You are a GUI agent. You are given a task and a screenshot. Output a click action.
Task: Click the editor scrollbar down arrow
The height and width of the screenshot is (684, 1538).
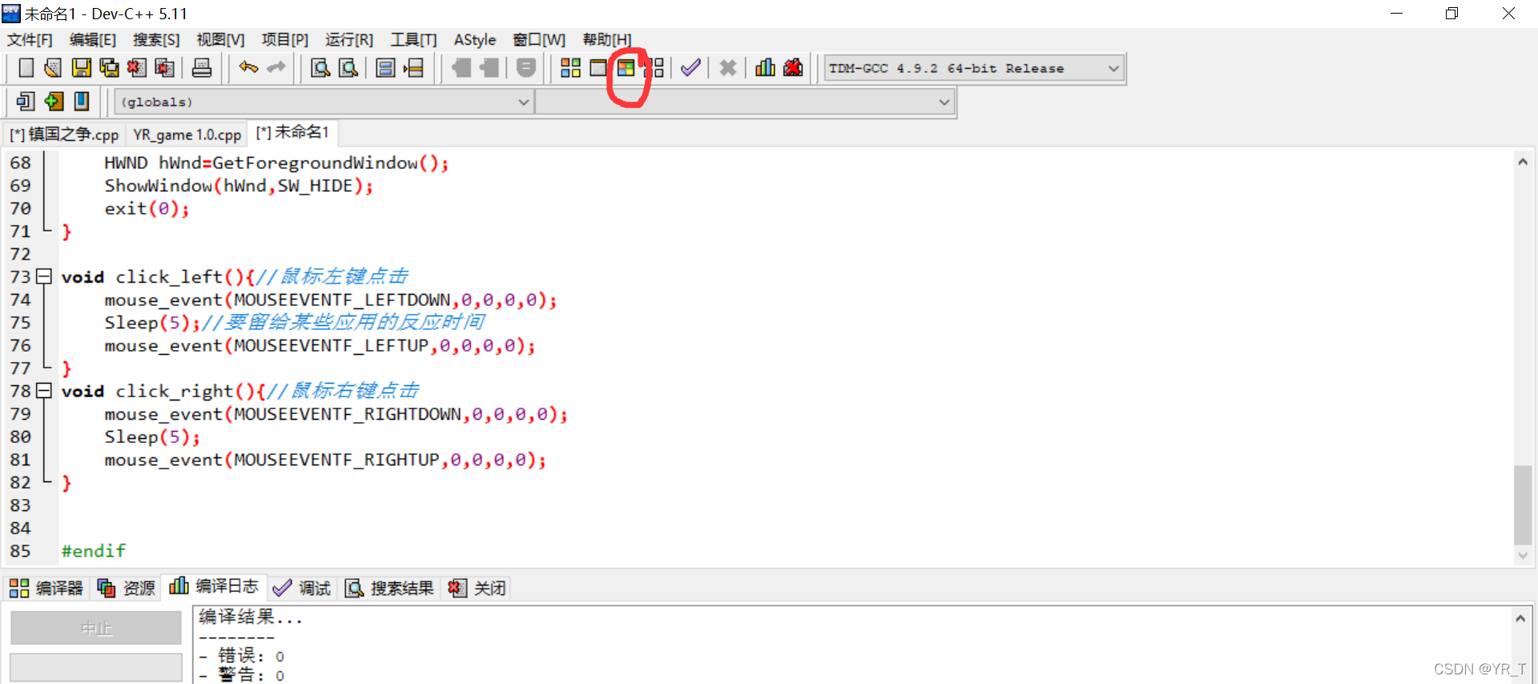[x=1523, y=555]
